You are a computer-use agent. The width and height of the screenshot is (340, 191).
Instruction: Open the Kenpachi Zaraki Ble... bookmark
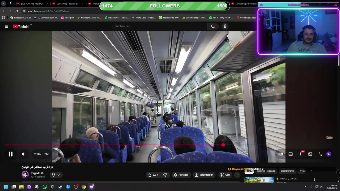pos(89,18)
